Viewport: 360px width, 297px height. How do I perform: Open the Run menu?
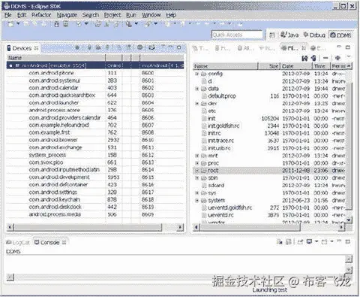point(131,15)
